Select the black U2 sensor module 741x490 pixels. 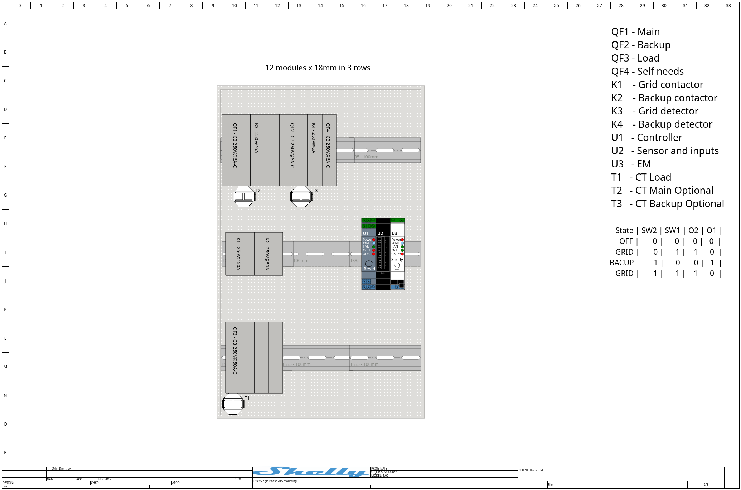(383, 254)
